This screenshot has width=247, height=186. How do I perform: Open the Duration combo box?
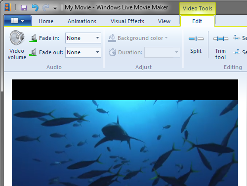click(x=162, y=52)
